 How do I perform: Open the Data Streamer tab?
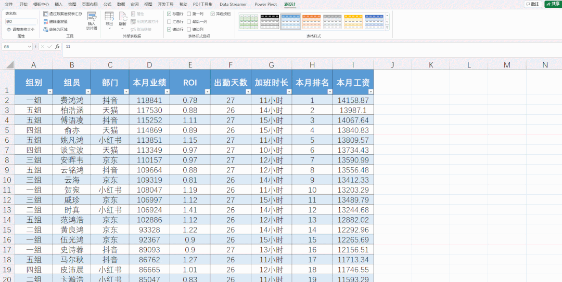pos(233,4)
